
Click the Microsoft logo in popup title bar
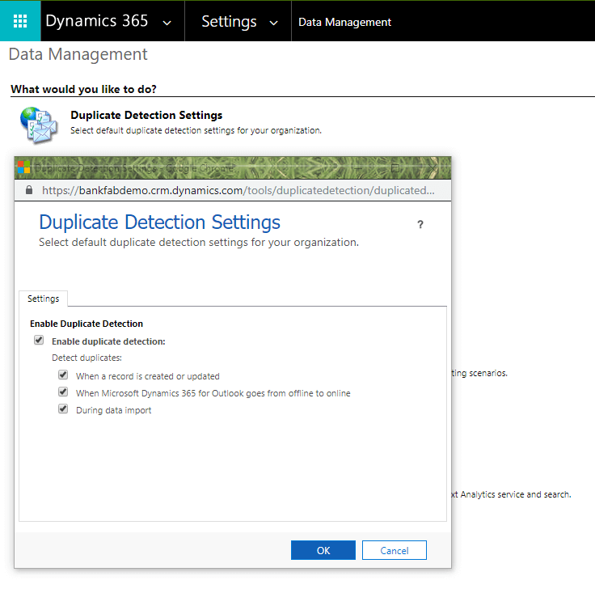24,168
